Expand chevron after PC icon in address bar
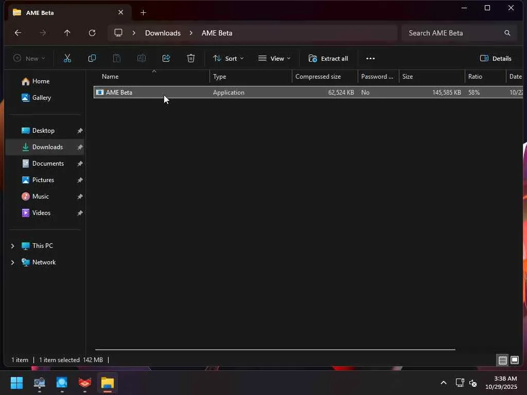The width and height of the screenshot is (527, 395). [x=134, y=33]
